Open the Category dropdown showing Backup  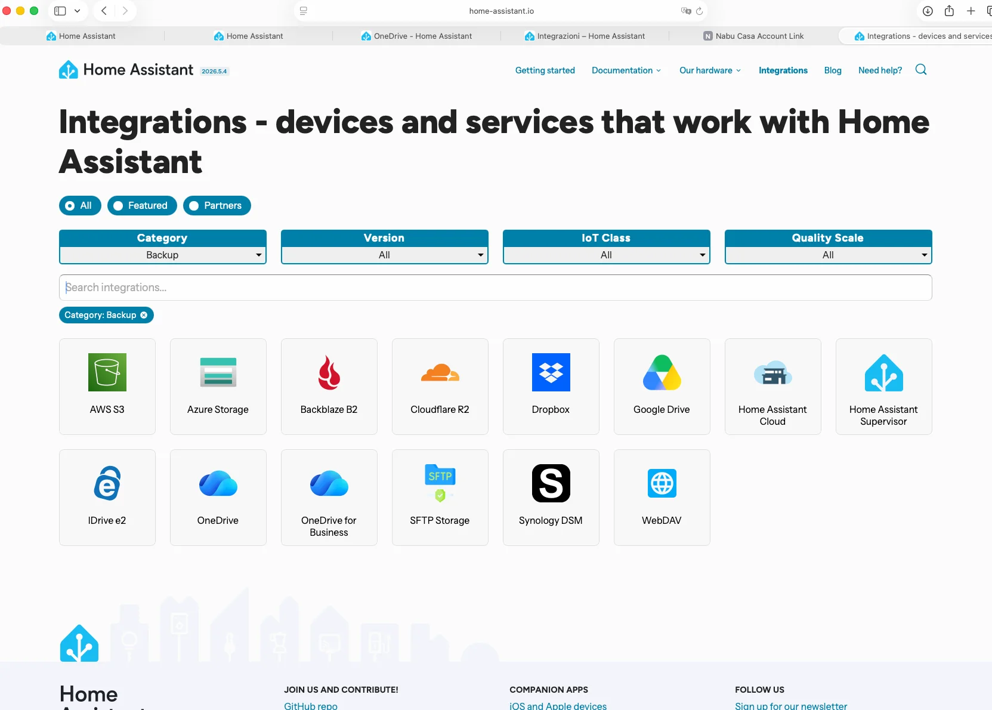click(x=163, y=255)
